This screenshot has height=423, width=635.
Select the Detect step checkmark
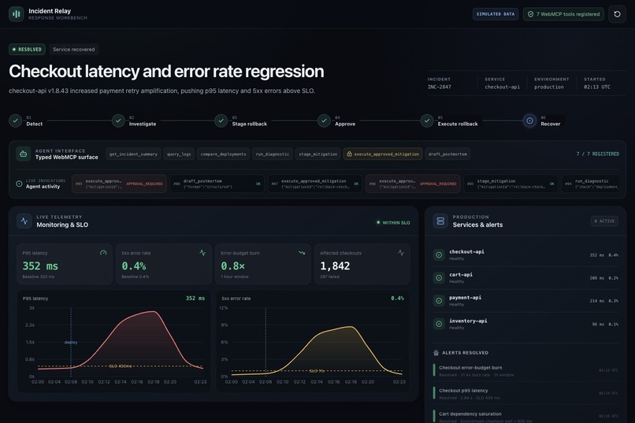[x=16, y=121]
